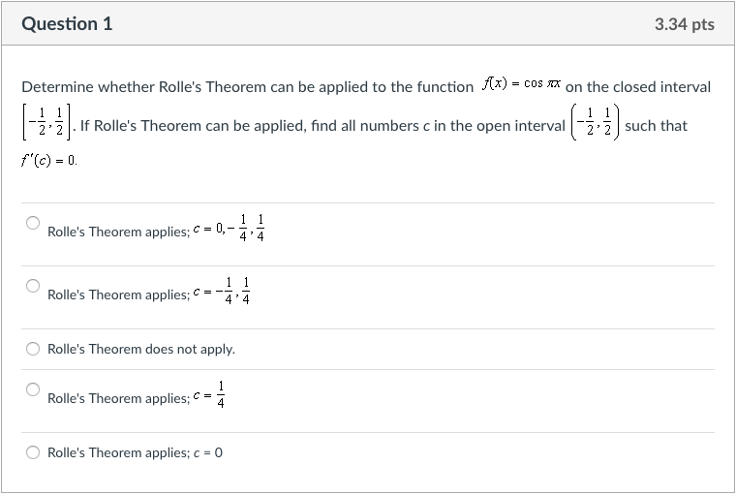Image resolution: width=736 pixels, height=496 pixels.
Task: Choose the "Rolle's Theorem does not apply" radio button
Action: coord(33,349)
